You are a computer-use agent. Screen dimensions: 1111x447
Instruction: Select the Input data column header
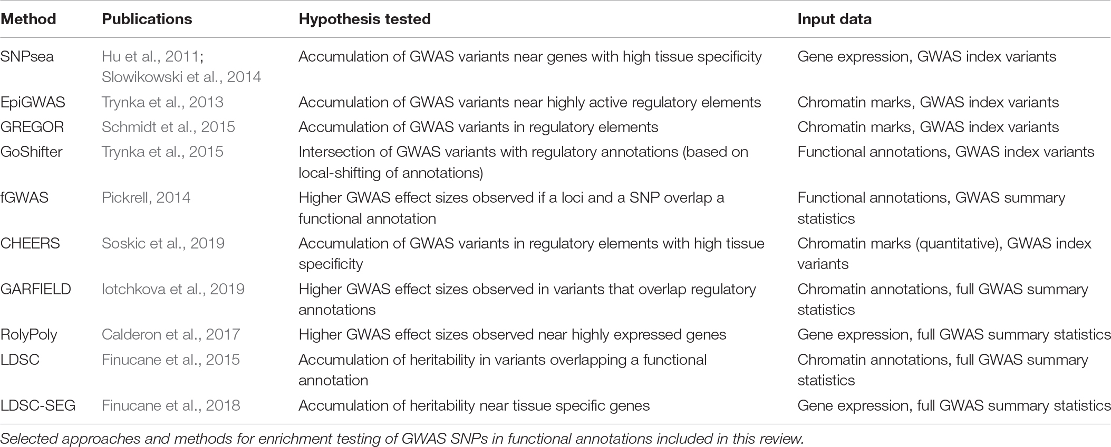point(834,19)
